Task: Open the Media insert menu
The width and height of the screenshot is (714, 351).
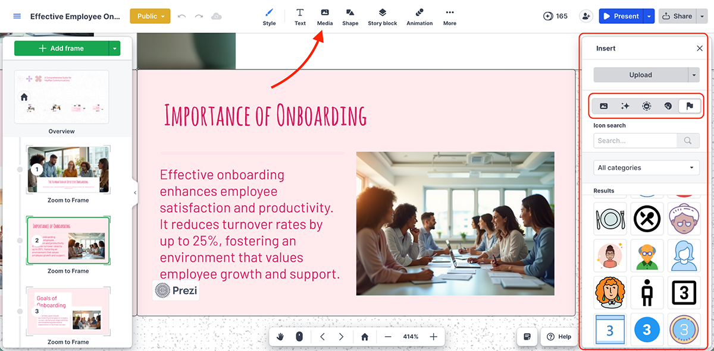Action: (325, 16)
